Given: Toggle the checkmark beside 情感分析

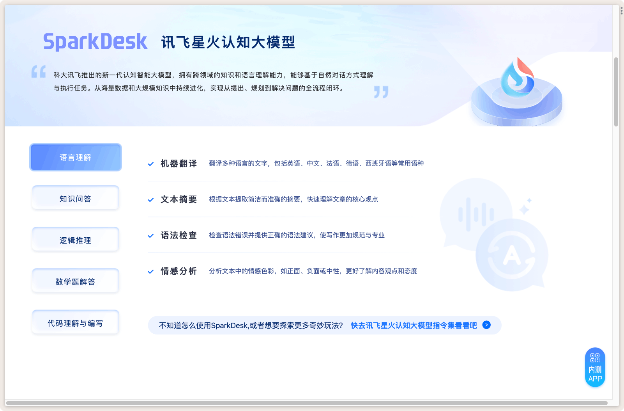Looking at the screenshot, I should [x=151, y=271].
